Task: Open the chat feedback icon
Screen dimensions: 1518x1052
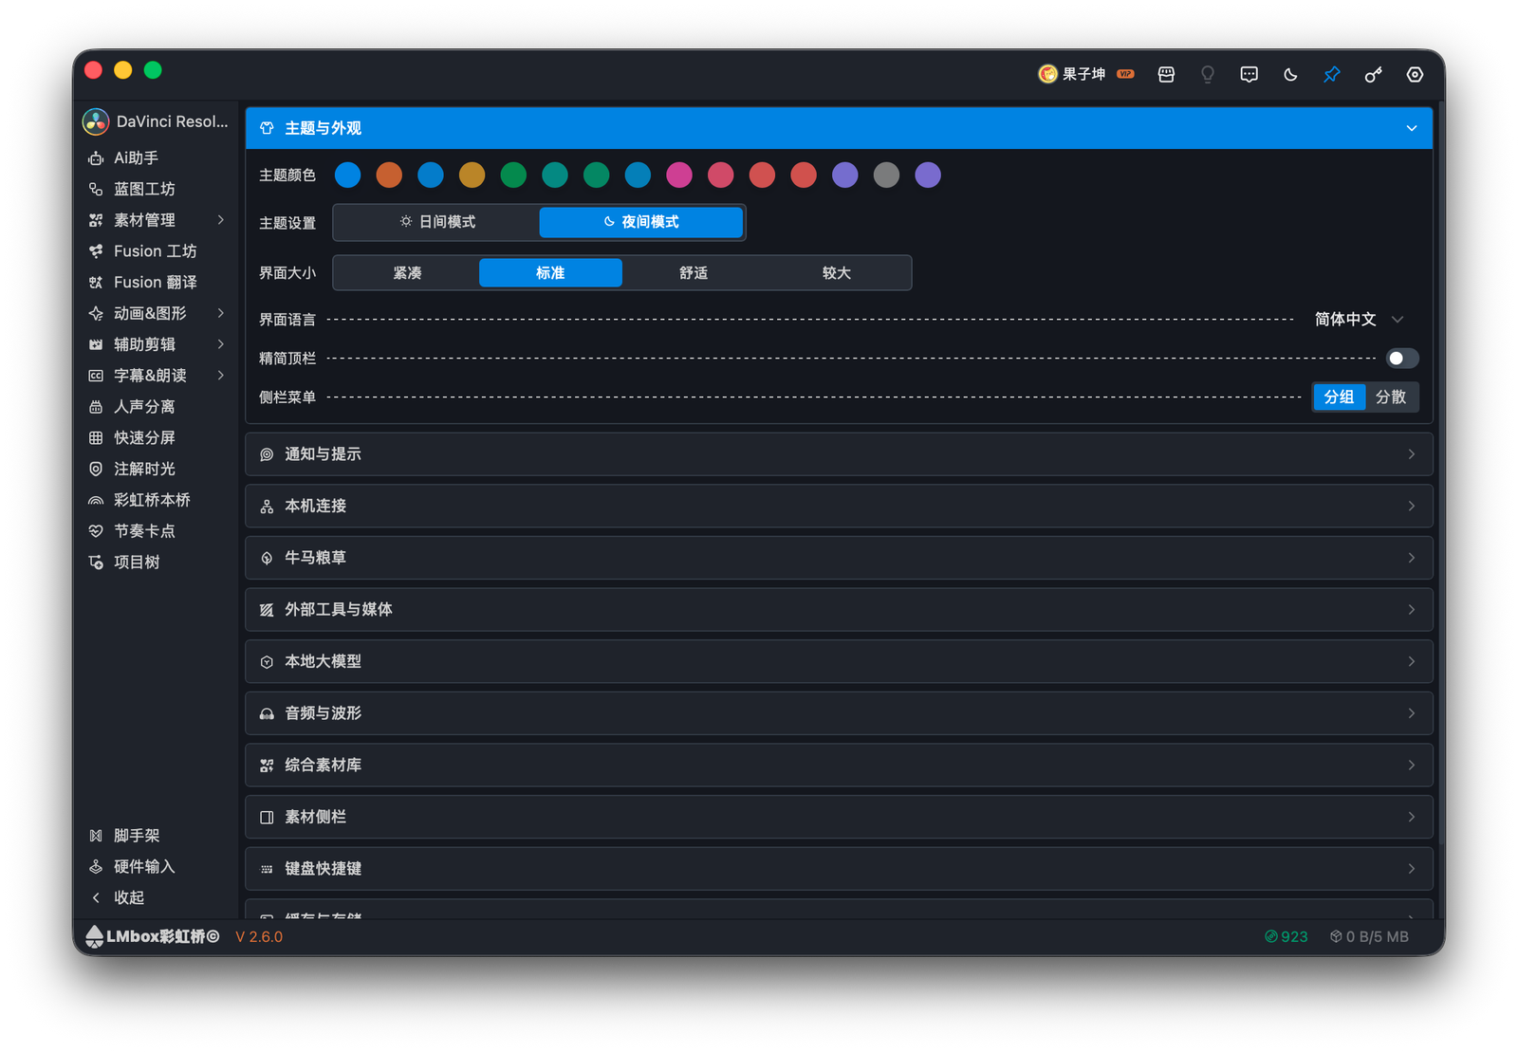Action: tap(1249, 74)
